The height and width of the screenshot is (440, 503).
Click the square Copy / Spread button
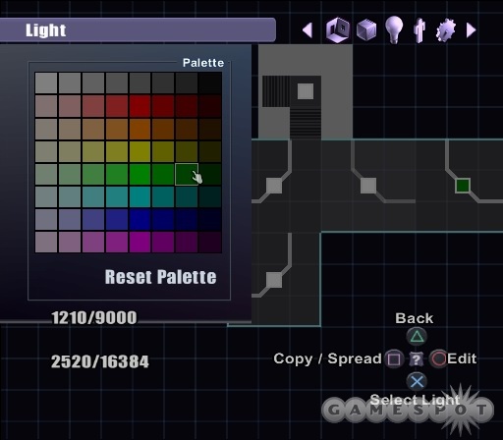tap(394, 359)
